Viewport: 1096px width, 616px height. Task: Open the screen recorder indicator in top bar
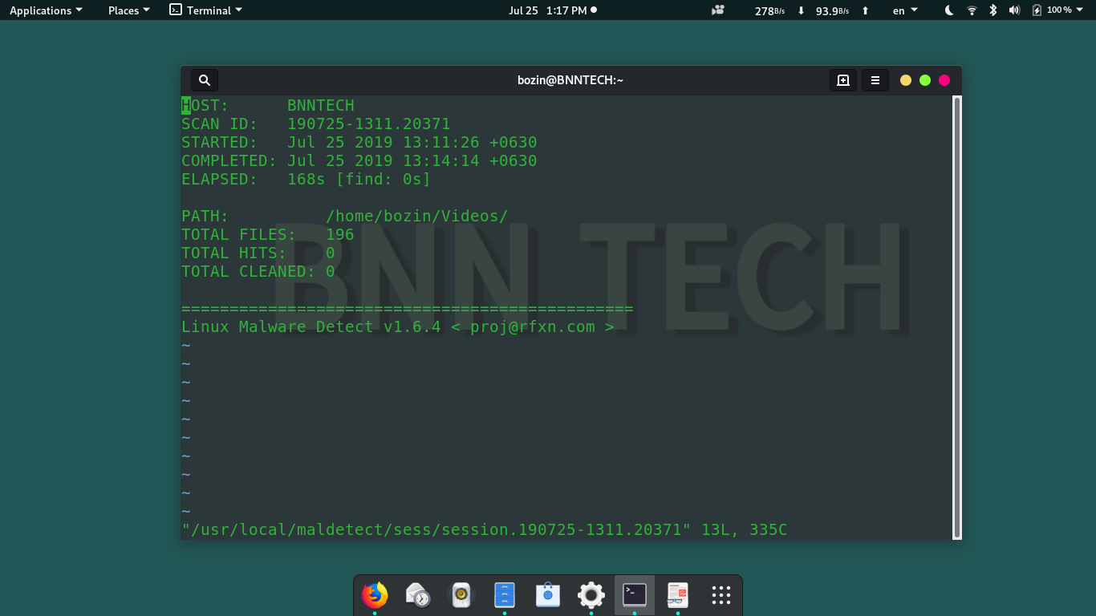[x=716, y=10]
